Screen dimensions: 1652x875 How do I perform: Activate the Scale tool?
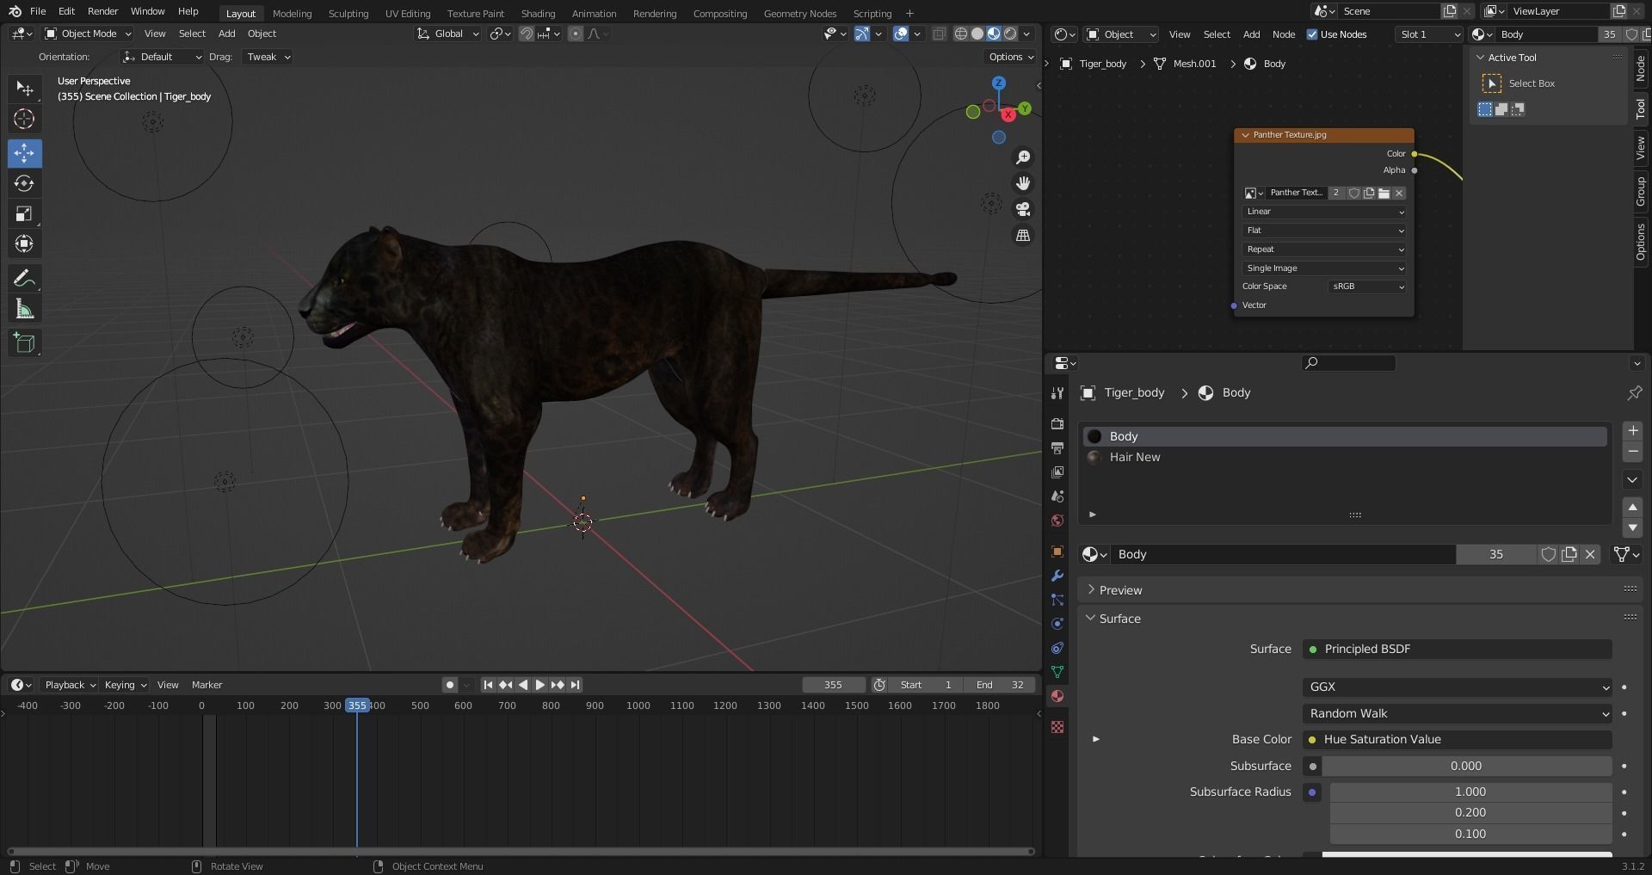24,213
